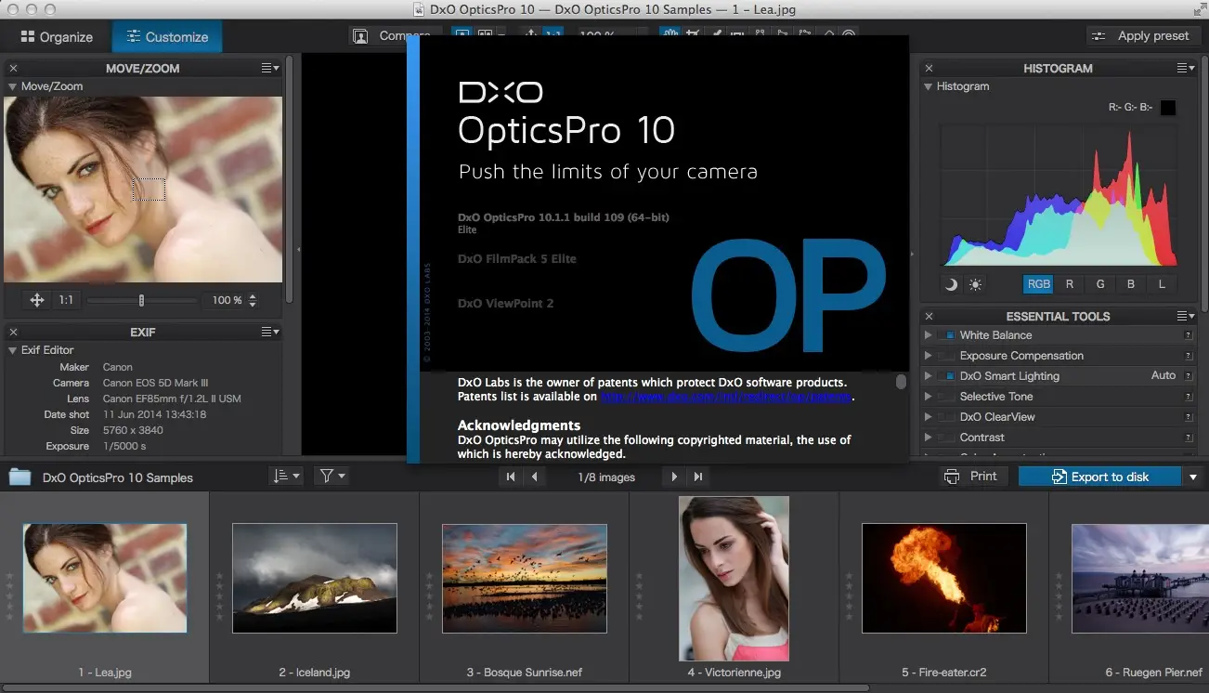Viewport: 1209px width, 693px height.
Task: Click the Print button
Action: click(x=970, y=477)
